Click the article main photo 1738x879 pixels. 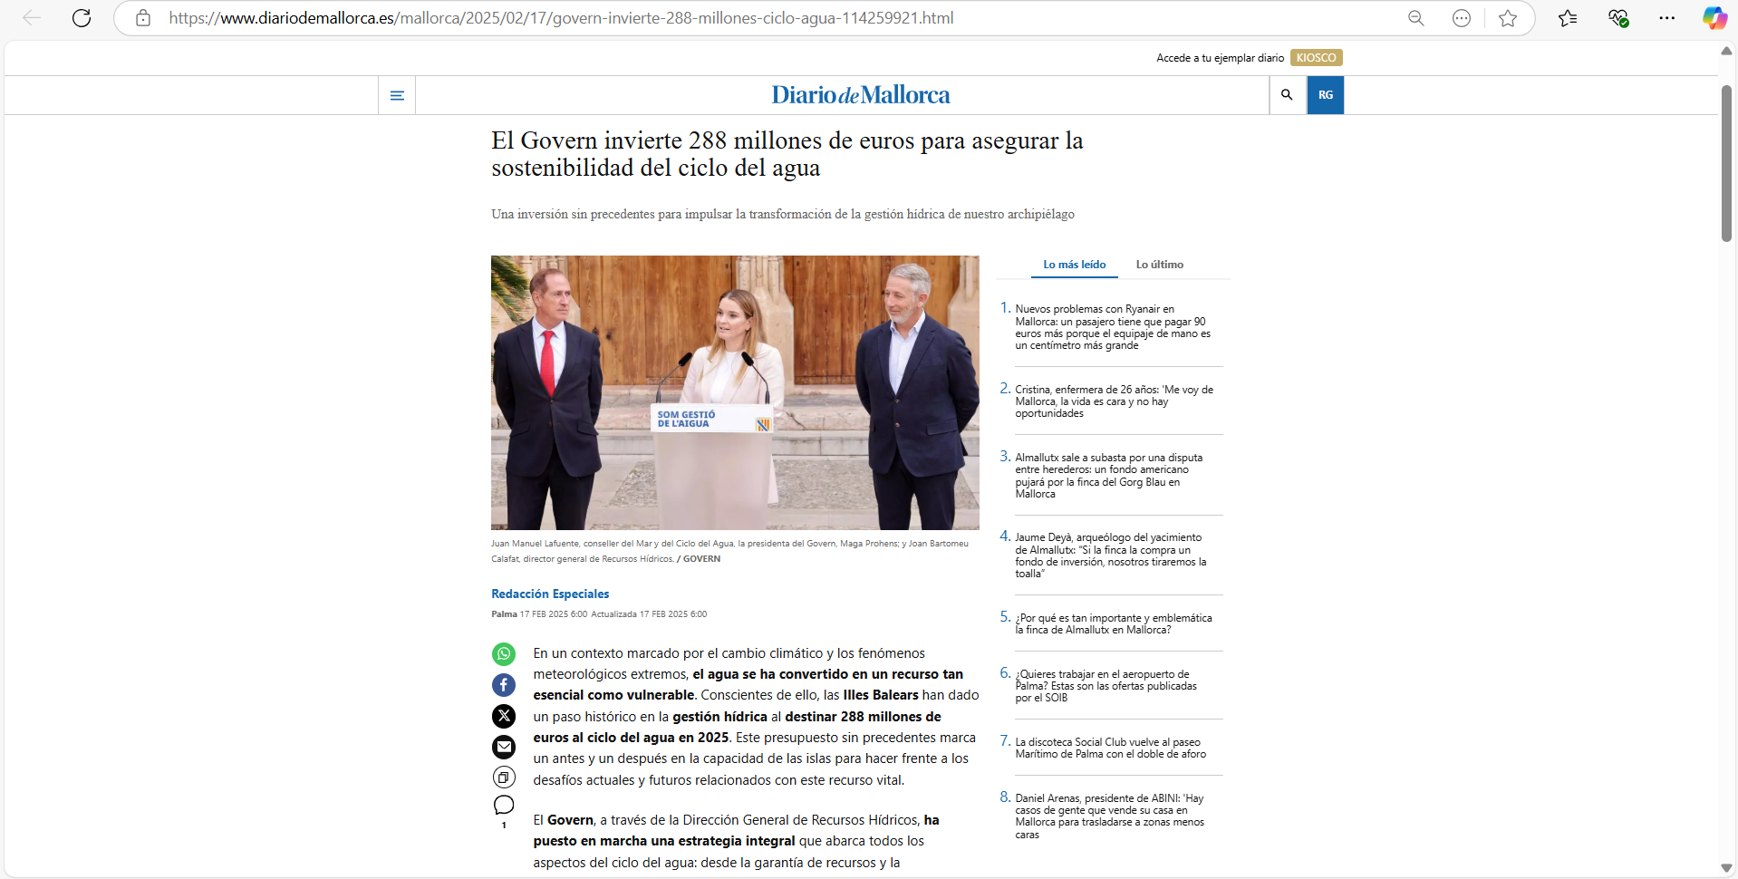[735, 392]
